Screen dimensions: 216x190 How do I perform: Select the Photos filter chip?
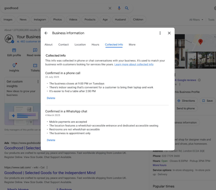pos(57,20)
